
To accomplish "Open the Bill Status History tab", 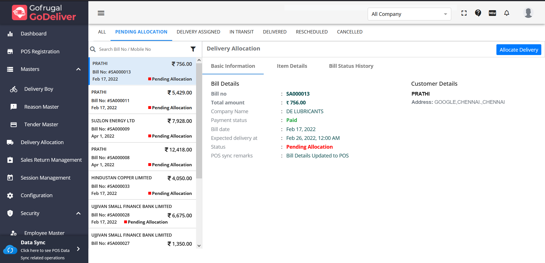I will click(x=351, y=66).
